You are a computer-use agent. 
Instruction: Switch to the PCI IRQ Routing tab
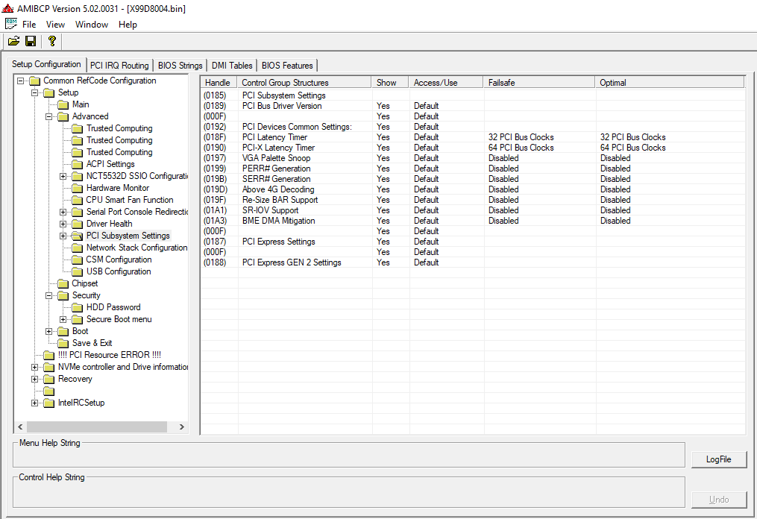pos(119,65)
